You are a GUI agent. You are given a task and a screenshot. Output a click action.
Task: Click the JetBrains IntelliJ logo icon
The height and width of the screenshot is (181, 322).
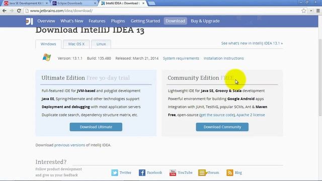pos(29,21)
